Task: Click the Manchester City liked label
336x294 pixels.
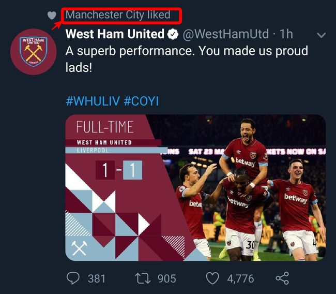Action: coord(118,15)
